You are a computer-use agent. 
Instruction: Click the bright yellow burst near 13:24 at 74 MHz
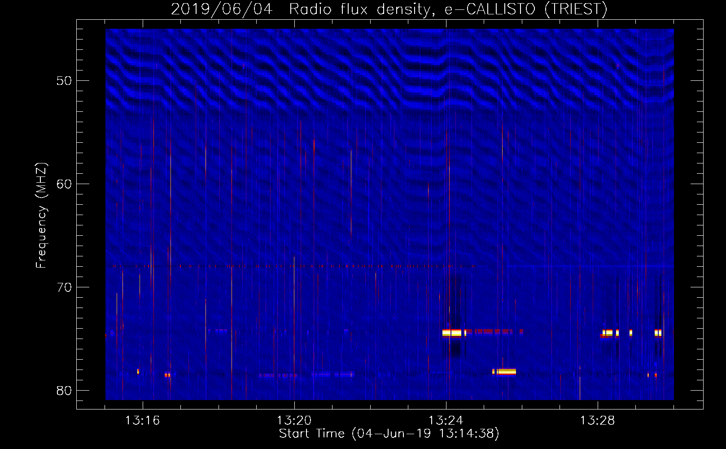click(x=452, y=333)
